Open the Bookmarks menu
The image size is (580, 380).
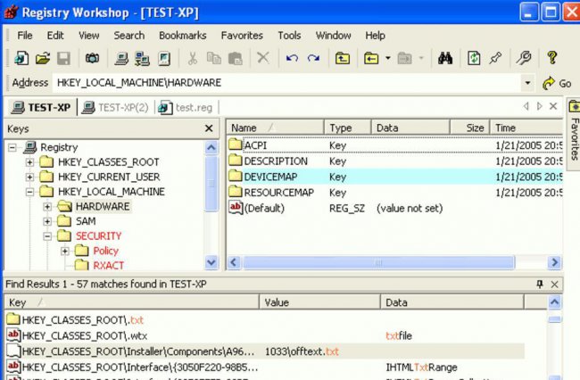point(183,36)
